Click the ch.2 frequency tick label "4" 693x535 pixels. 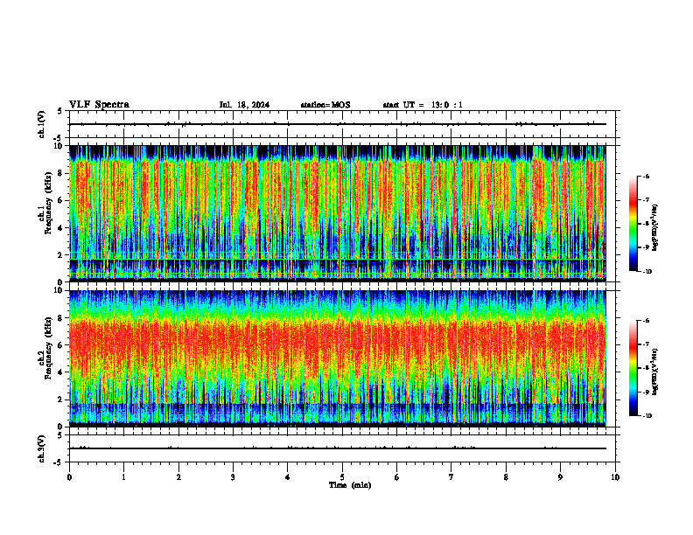point(60,372)
